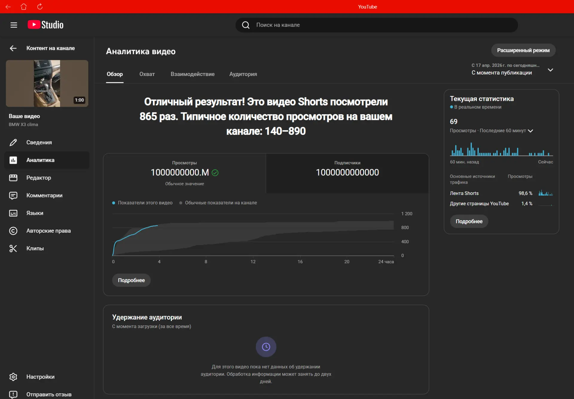Click the realtime views bar chart
Screen dimensions: 574x399
tap(501, 149)
